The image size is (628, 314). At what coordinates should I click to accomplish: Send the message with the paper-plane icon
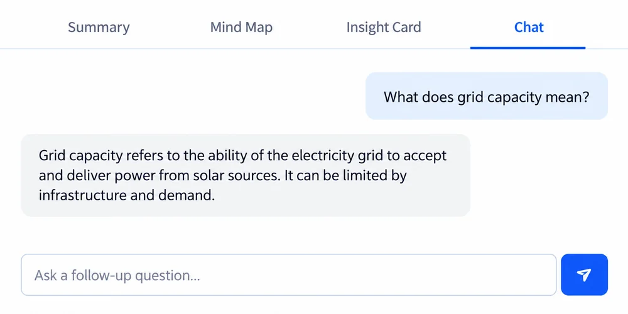point(584,274)
